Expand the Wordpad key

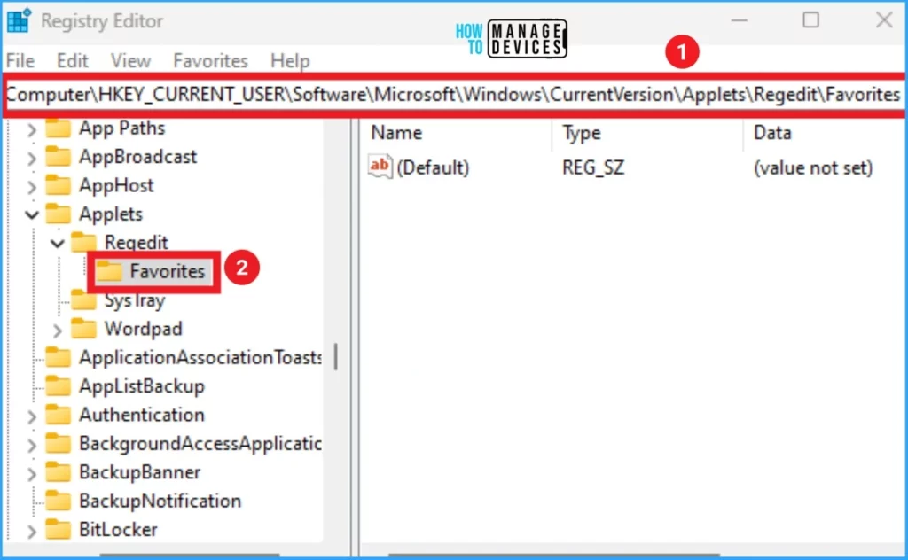(x=57, y=331)
